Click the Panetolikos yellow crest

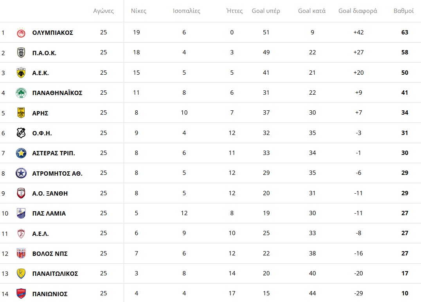coord(21,273)
